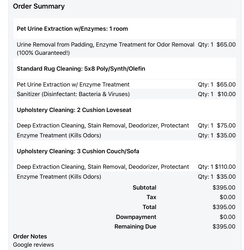Click the Order Summary heading
The height and width of the screenshot is (250, 244).
(39, 6)
